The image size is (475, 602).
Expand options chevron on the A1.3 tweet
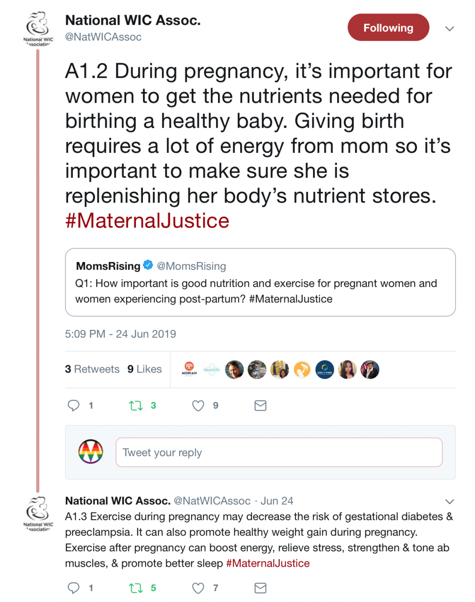(449, 501)
